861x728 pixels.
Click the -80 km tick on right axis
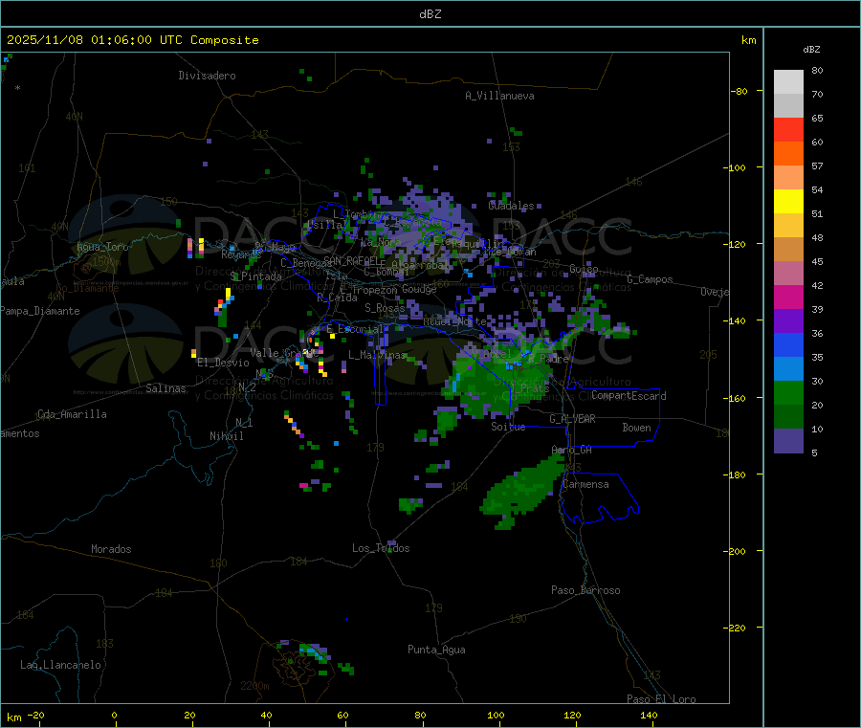tap(740, 91)
